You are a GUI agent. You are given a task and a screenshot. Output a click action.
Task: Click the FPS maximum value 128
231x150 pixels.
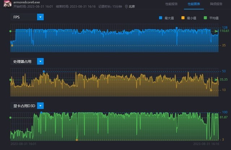(x=225, y=28)
